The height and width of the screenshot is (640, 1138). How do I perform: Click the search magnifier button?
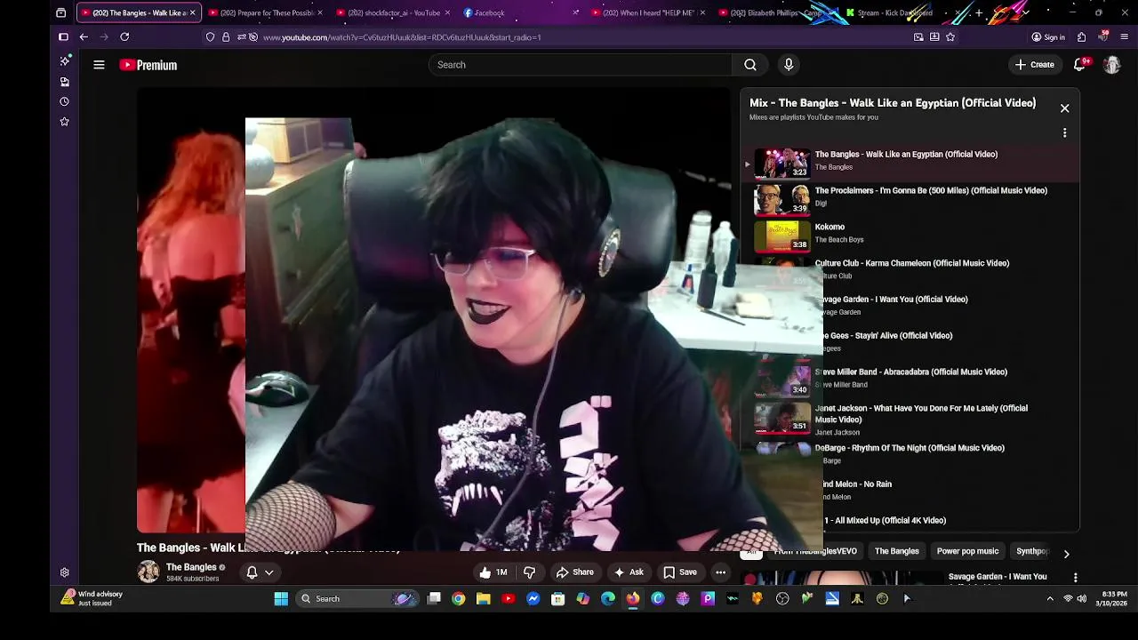point(750,65)
